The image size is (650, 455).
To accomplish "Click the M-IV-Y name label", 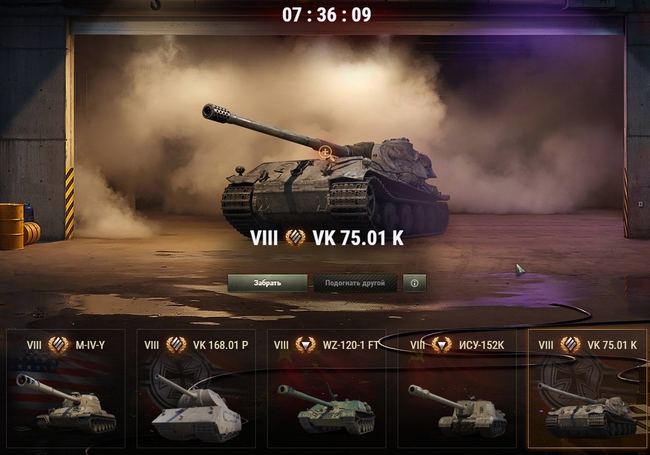I will point(90,345).
